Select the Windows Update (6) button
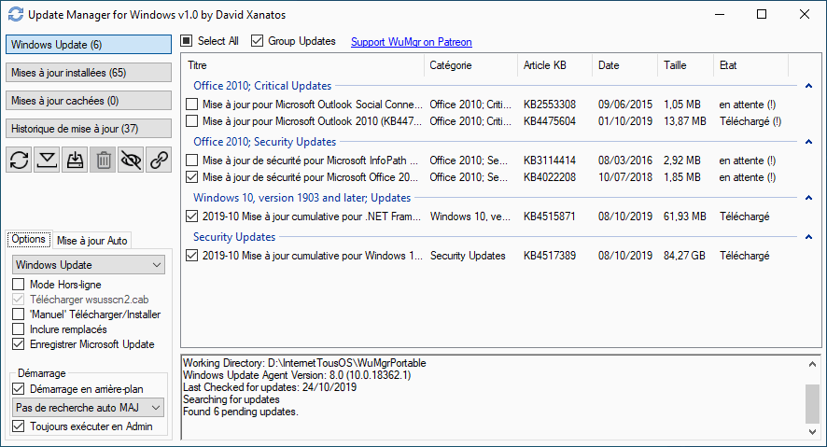 click(89, 45)
